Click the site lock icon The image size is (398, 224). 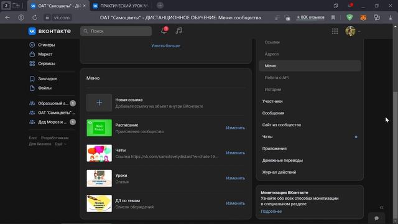[47, 17]
